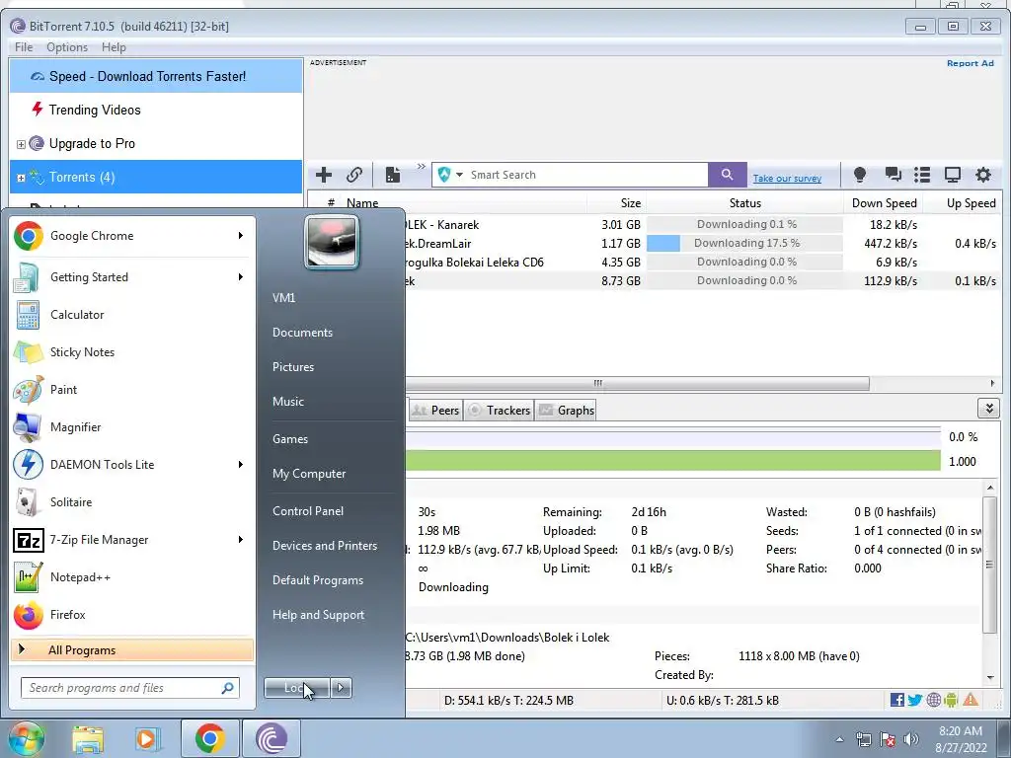Click the details pane vertical scrollbar
1011x758 pixels.
(x=989, y=564)
